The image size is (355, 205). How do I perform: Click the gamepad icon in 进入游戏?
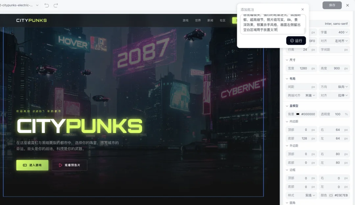coord(25,165)
